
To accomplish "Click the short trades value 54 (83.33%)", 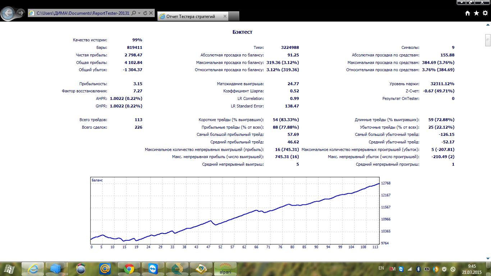I will pos(286,120).
